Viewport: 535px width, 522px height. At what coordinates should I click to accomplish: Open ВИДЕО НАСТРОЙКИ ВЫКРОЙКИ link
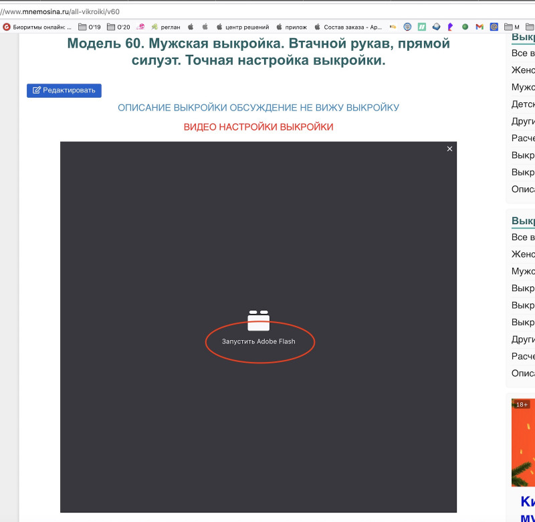coord(258,127)
